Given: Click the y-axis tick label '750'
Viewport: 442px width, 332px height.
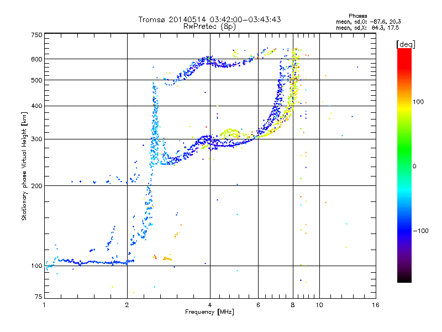Looking at the screenshot, I should [x=36, y=35].
